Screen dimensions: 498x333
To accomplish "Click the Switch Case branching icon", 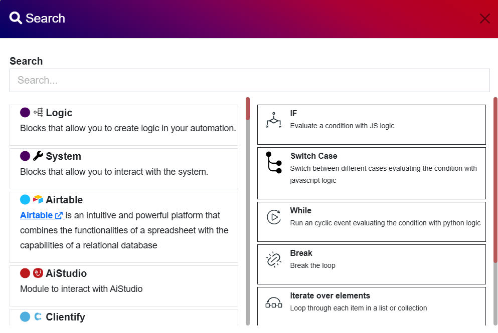I will [x=273, y=163].
